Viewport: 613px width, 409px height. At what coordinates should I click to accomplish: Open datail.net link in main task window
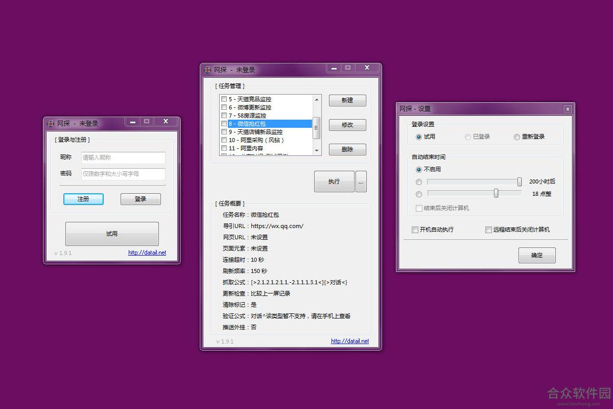(350, 341)
